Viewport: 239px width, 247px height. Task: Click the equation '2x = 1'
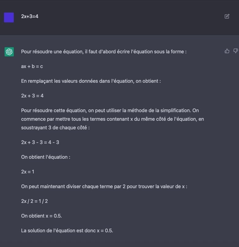(x=28, y=172)
